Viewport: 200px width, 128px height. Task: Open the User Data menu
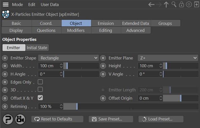[x=50, y=5]
